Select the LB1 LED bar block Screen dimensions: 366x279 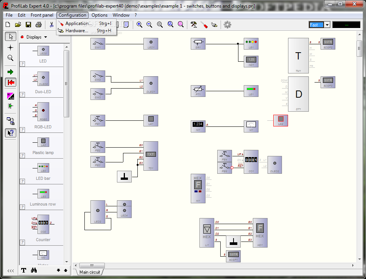[x=251, y=44]
